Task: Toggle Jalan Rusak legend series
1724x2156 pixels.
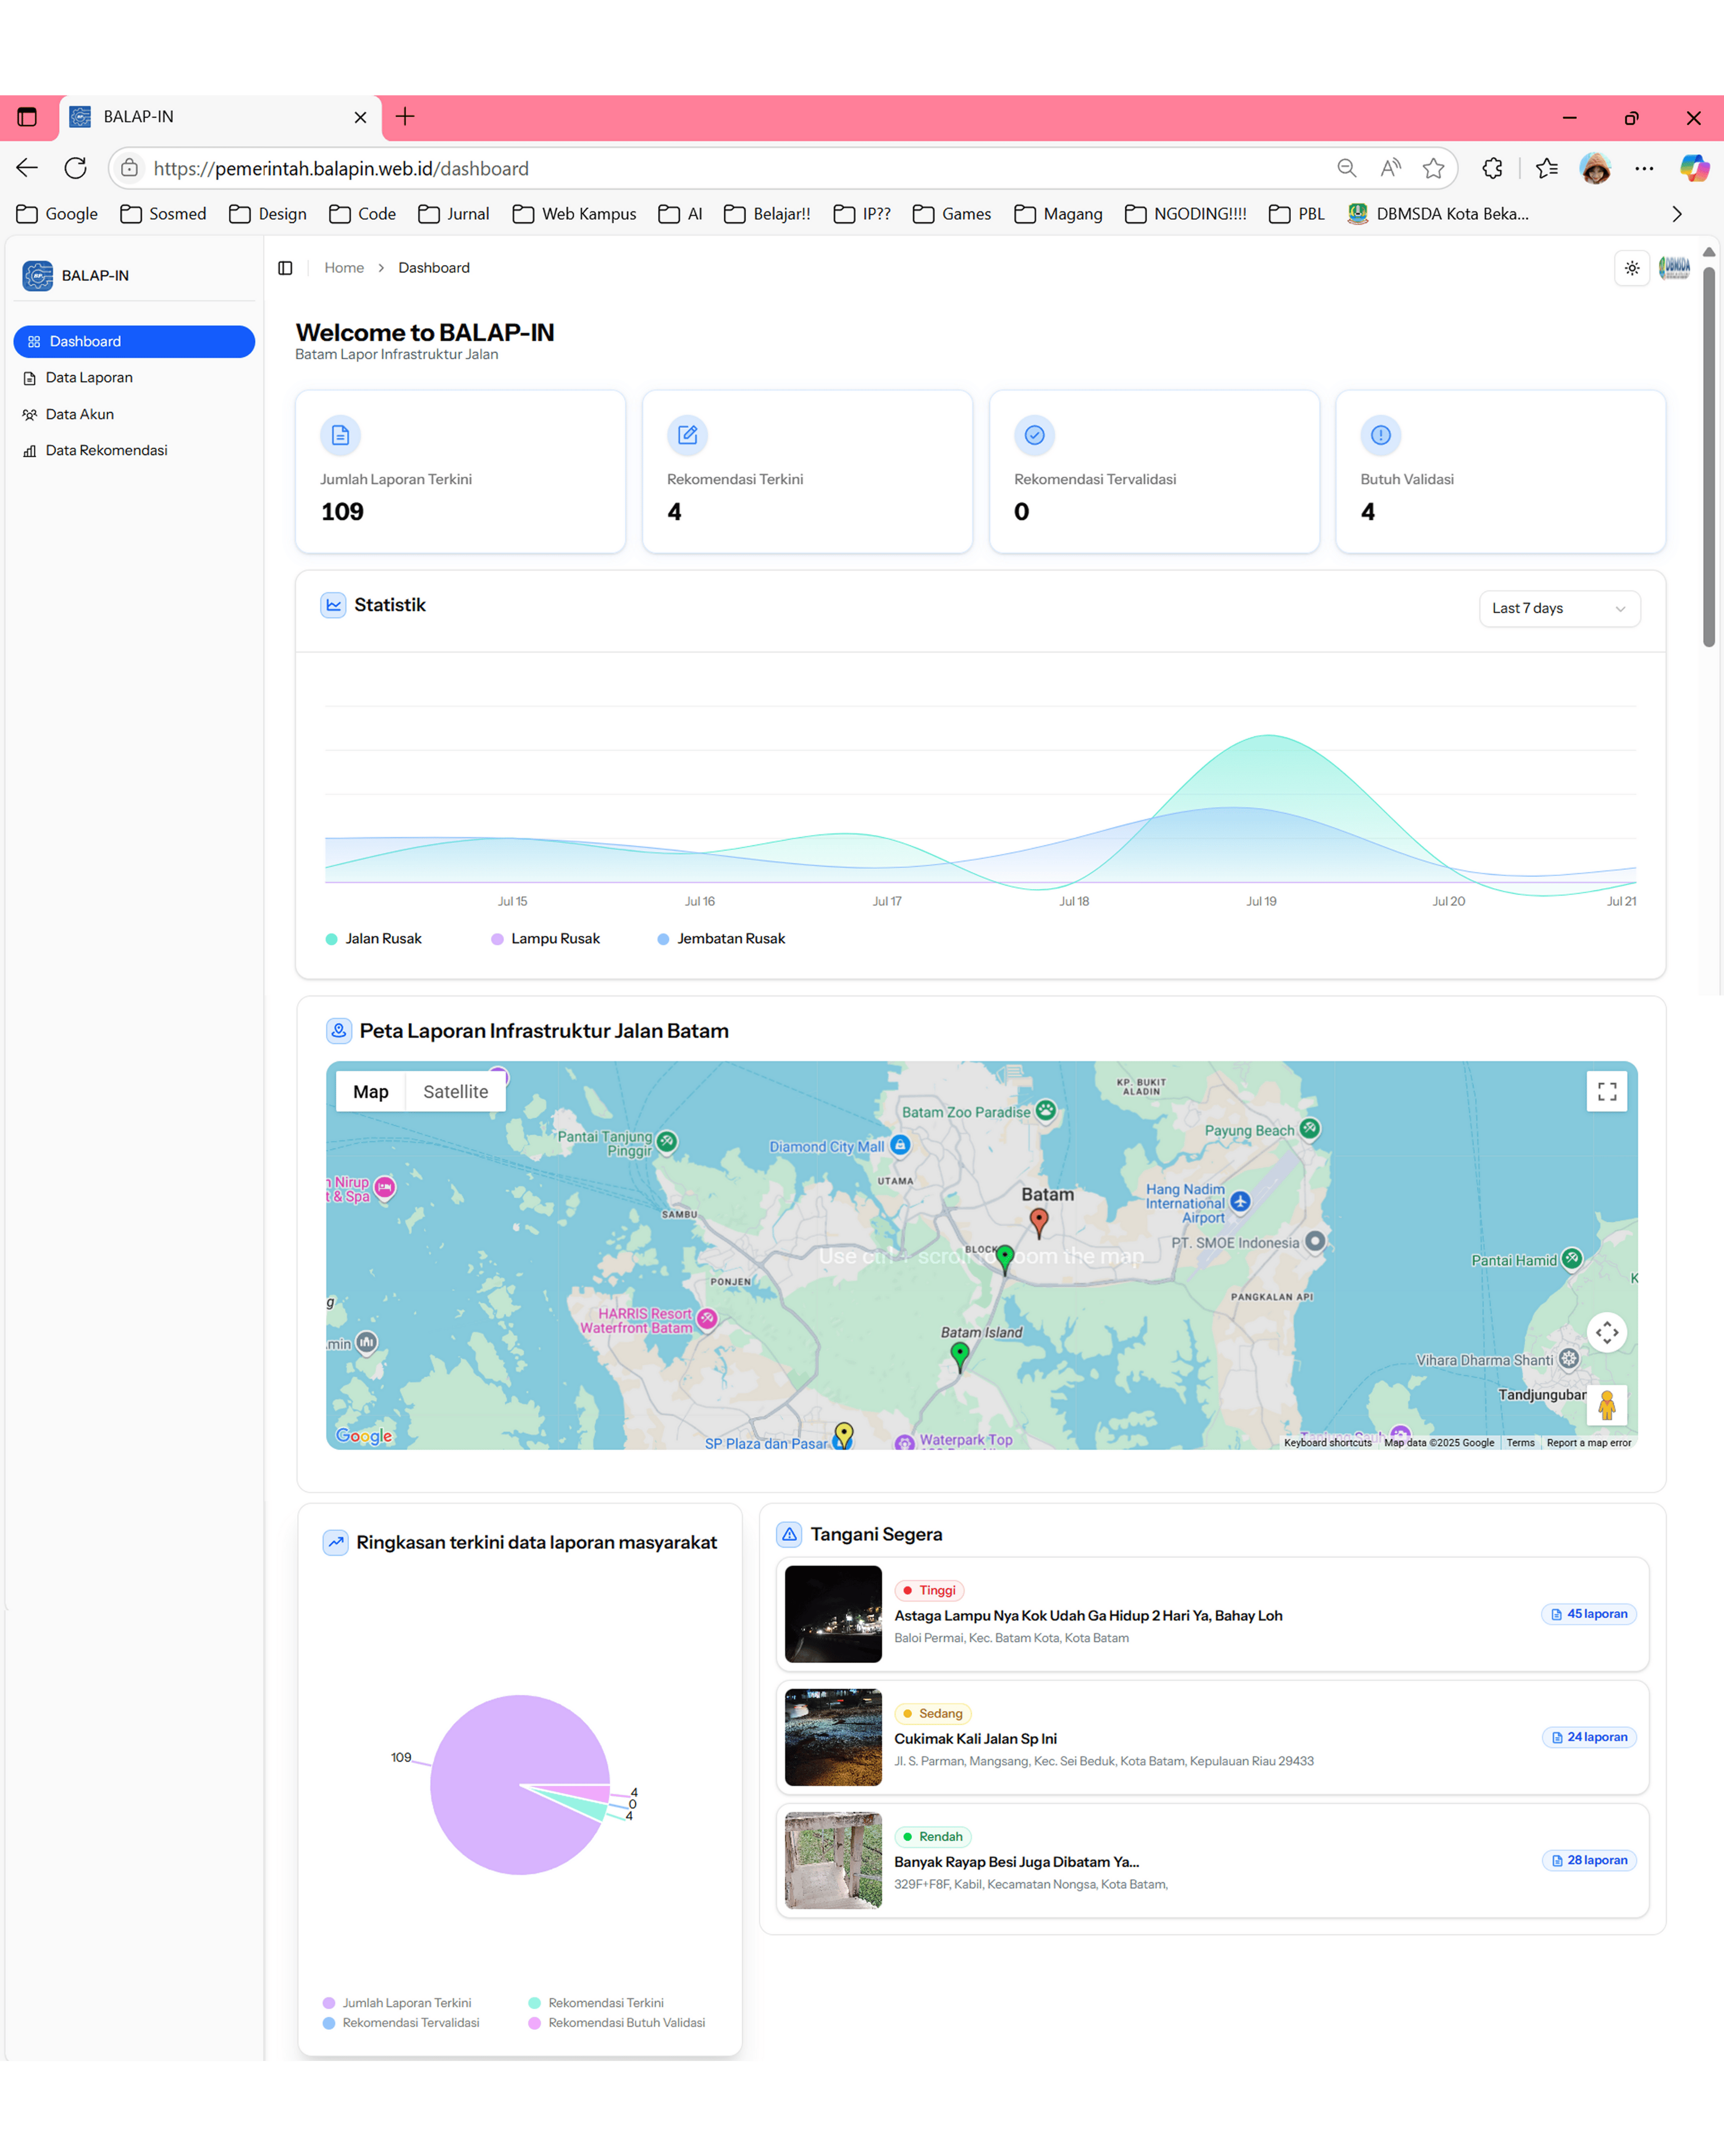Action: click(x=374, y=938)
